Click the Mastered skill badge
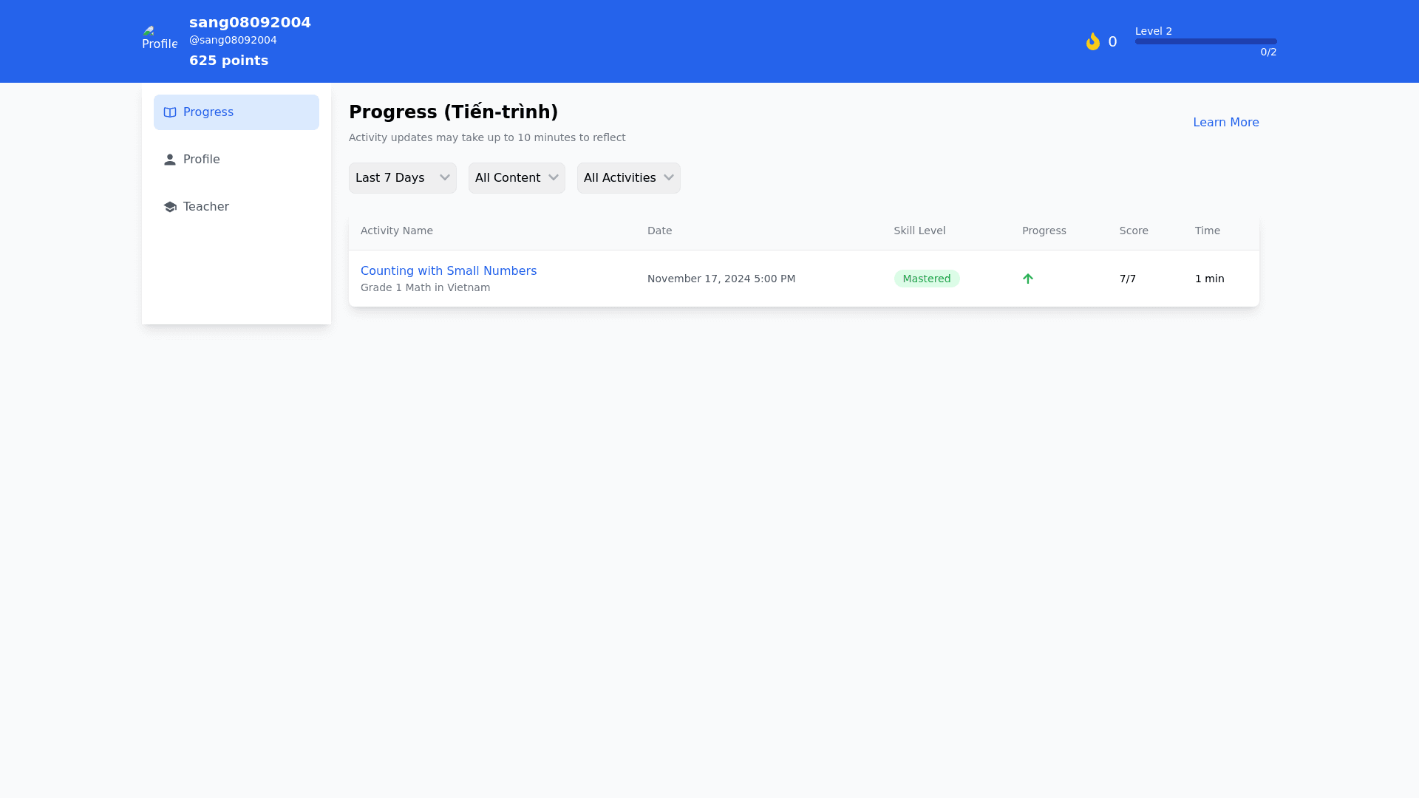This screenshot has height=798, width=1419. point(926,279)
